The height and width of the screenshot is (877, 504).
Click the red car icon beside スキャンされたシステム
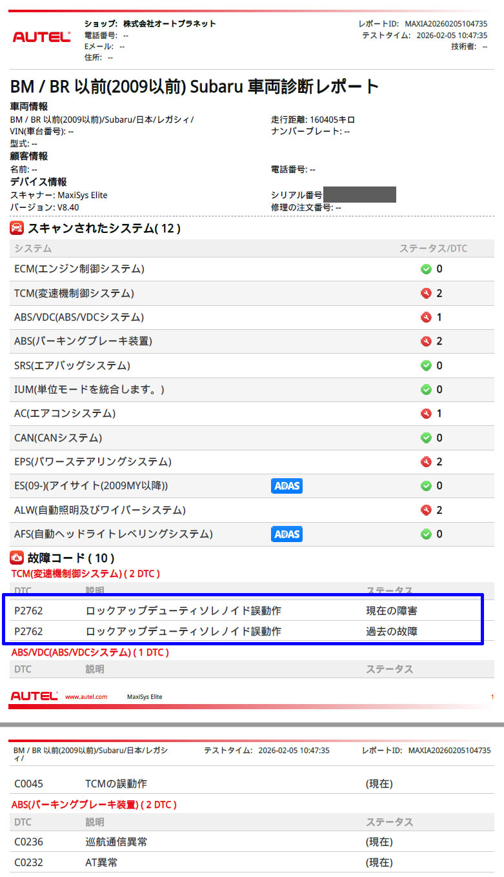click(x=17, y=228)
